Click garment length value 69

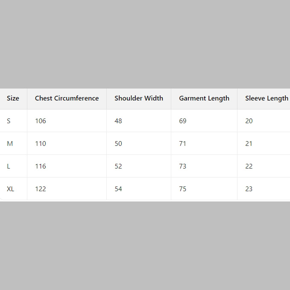pos(182,121)
